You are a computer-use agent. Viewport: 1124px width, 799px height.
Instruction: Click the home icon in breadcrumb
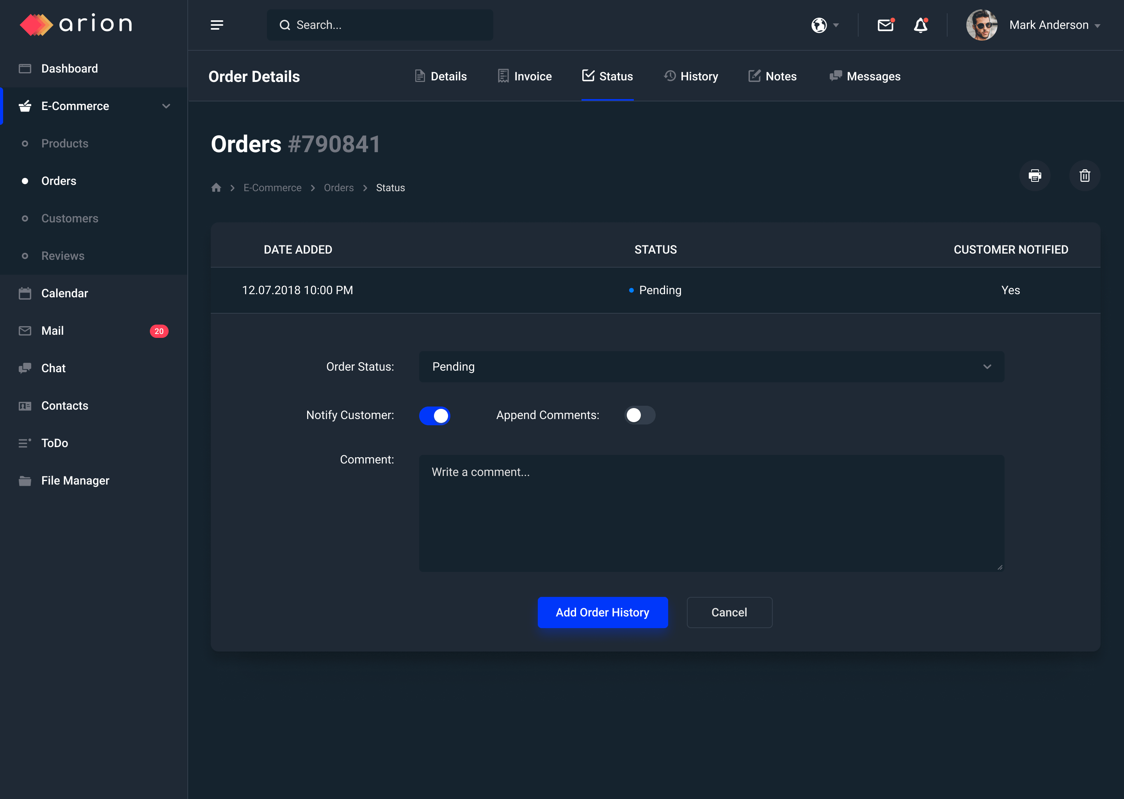216,187
